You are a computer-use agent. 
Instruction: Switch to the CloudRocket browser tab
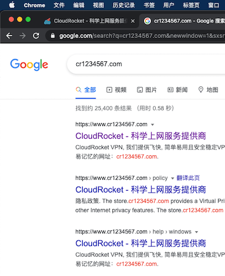[x=86, y=21]
